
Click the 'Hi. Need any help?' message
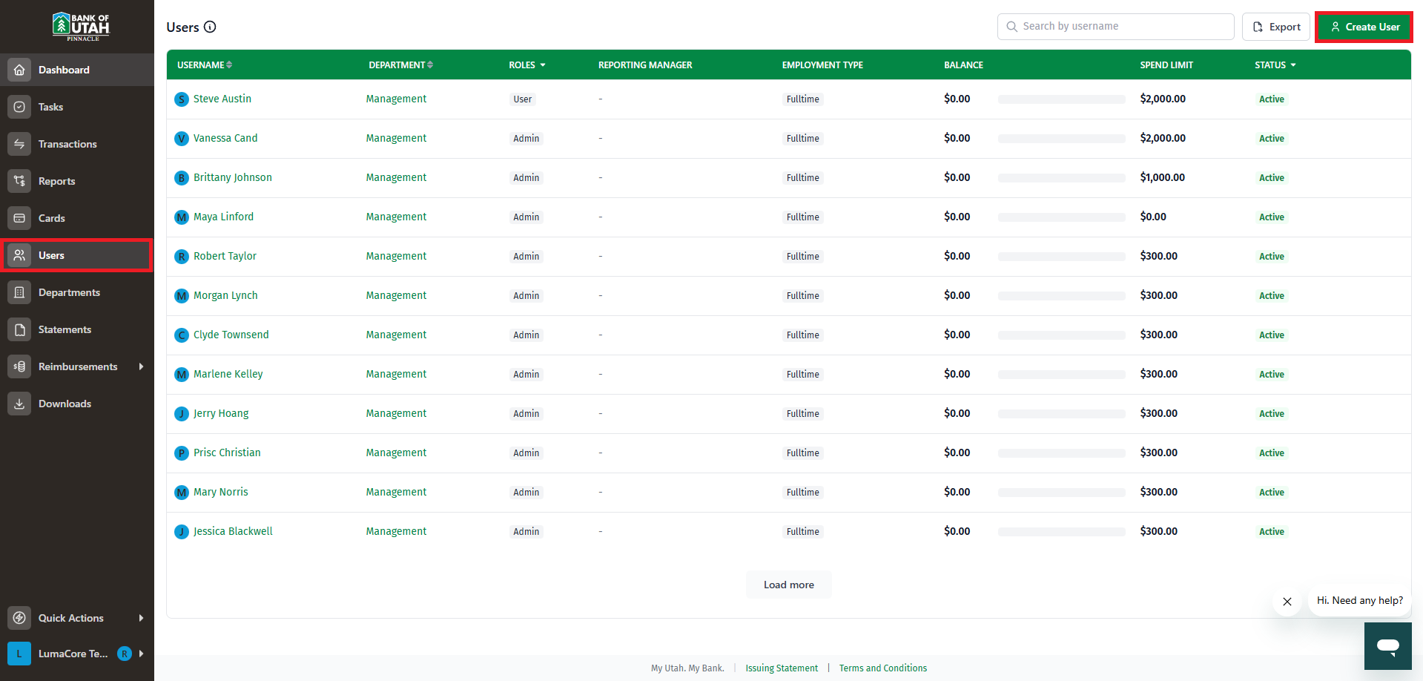[x=1359, y=600]
